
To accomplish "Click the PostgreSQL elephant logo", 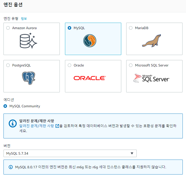I will (x=29, y=78).
